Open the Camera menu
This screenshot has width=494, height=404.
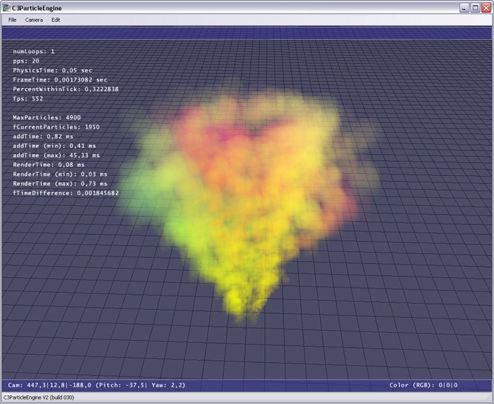tap(34, 20)
